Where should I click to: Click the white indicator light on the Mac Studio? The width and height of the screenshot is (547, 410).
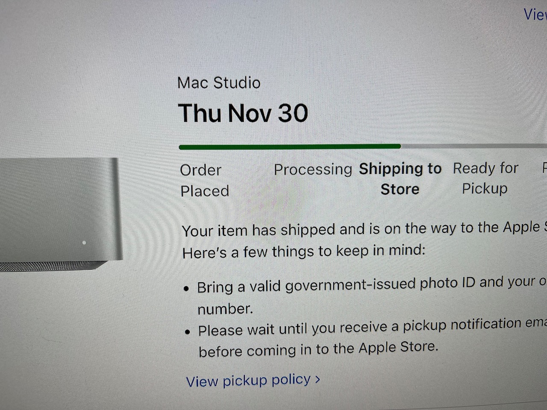pyautogui.click(x=84, y=243)
